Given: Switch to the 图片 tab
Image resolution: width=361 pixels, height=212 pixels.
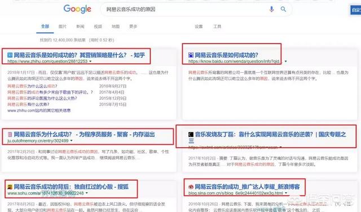Looking at the screenshot, I should (63, 26).
